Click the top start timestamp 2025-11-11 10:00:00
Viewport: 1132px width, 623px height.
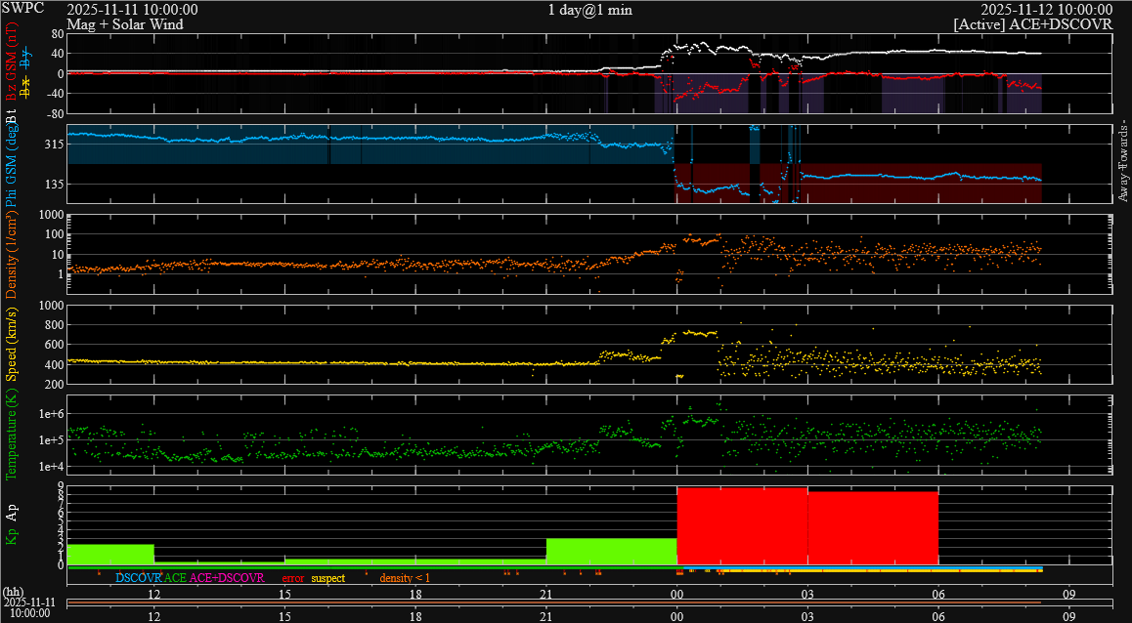[132, 9]
